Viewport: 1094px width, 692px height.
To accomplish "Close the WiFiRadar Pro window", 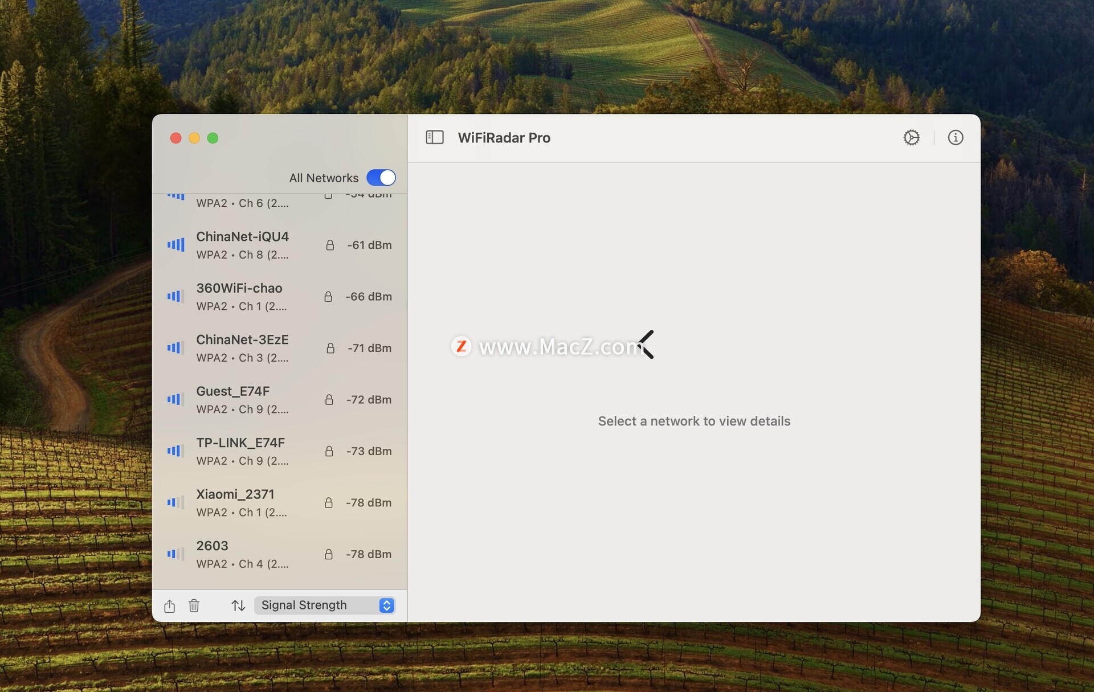I will tap(176, 138).
